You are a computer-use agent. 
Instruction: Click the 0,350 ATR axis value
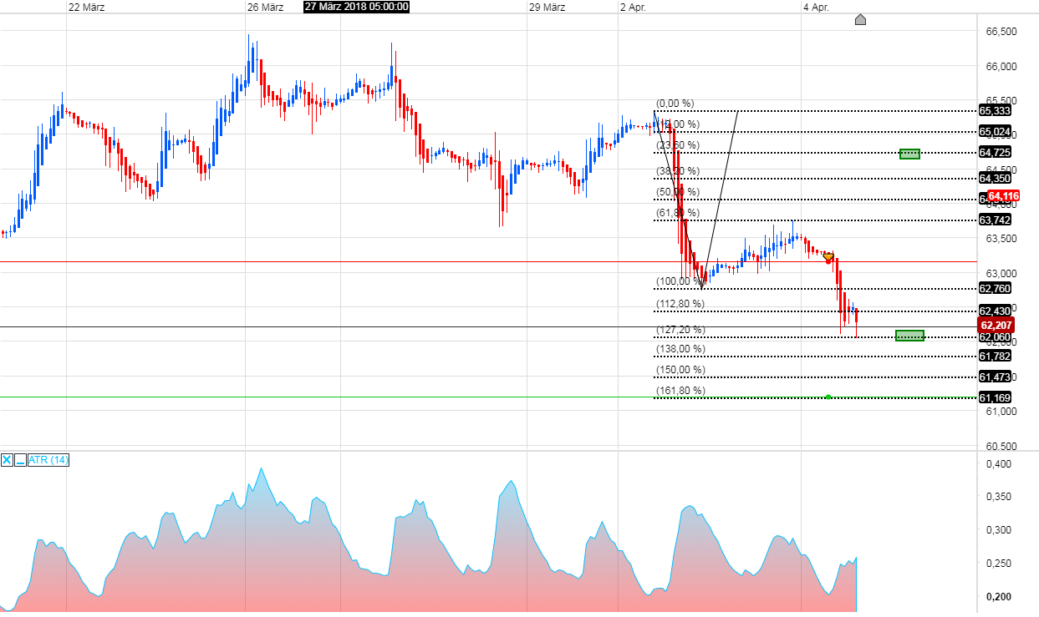tap(998, 497)
